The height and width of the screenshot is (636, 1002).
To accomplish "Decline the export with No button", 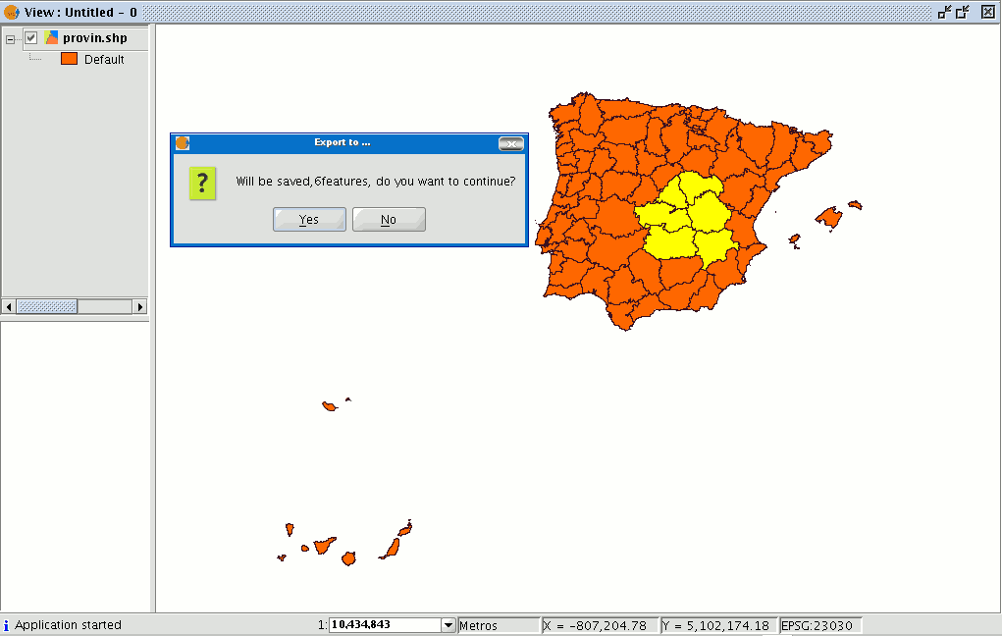I will [x=389, y=219].
